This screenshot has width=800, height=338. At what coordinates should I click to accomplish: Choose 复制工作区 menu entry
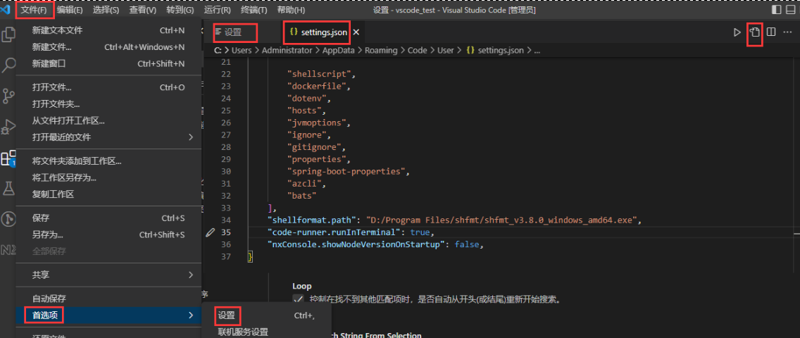108,194
